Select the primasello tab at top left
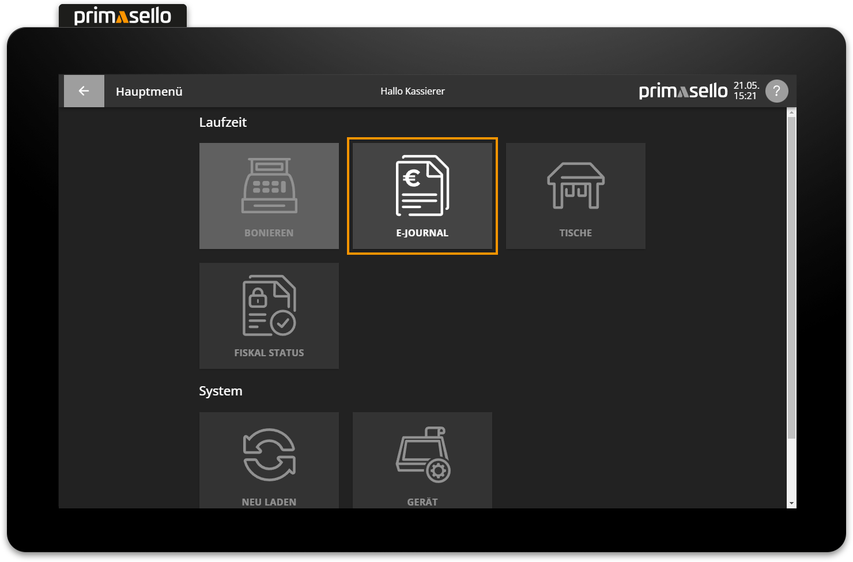This screenshot has width=853, height=562. click(x=123, y=16)
